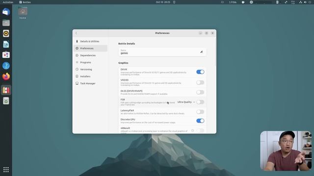
Task: Open Thunderbird mail from the dock
Action: point(6,12)
